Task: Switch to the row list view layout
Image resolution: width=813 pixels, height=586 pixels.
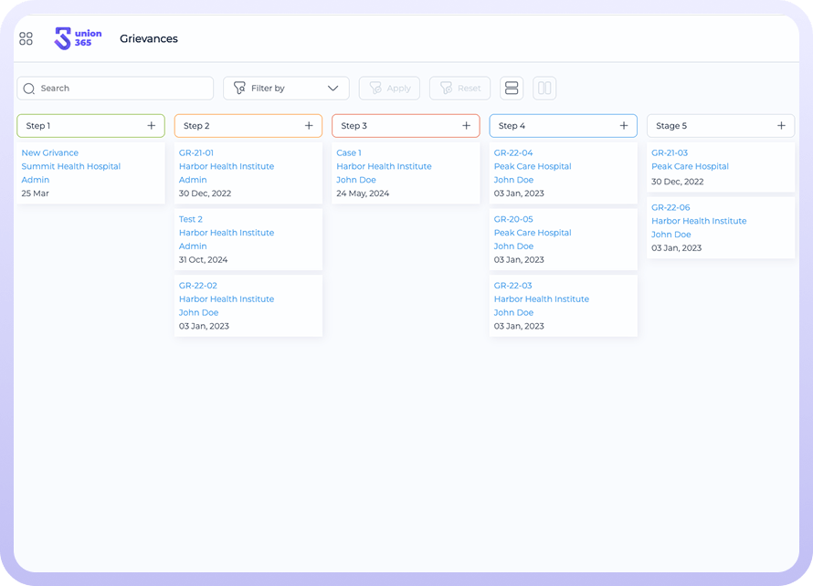Action: point(512,89)
